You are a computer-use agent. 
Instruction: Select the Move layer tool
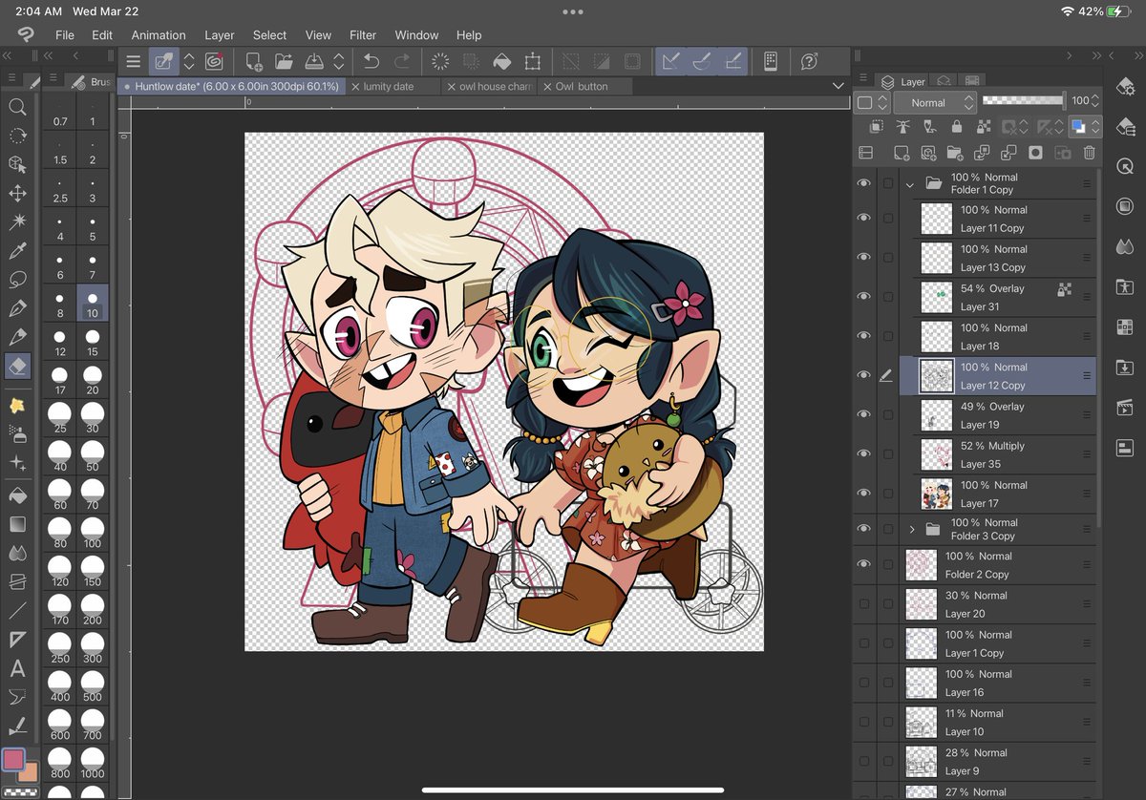[x=17, y=193]
